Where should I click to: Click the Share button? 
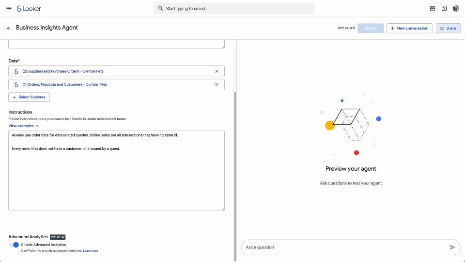448,28
